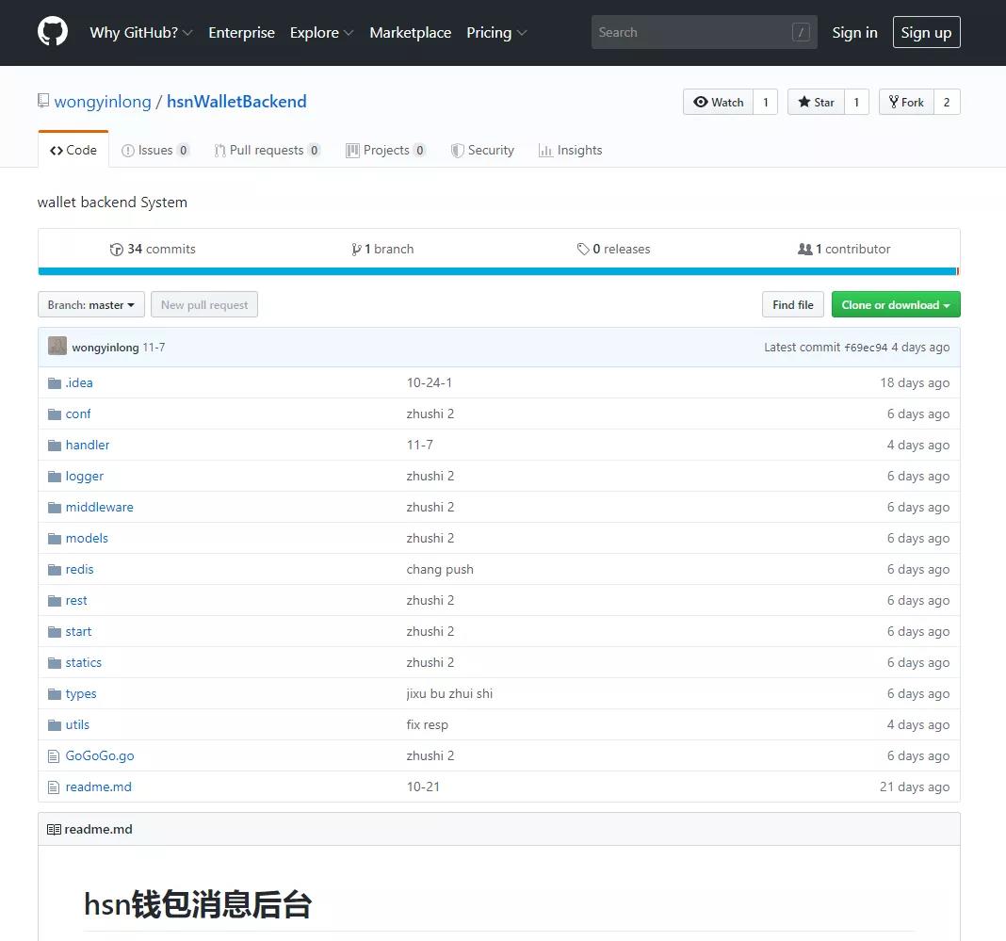The width and height of the screenshot is (1006, 941).
Task: Click the redis folder icon
Action: coord(55,570)
